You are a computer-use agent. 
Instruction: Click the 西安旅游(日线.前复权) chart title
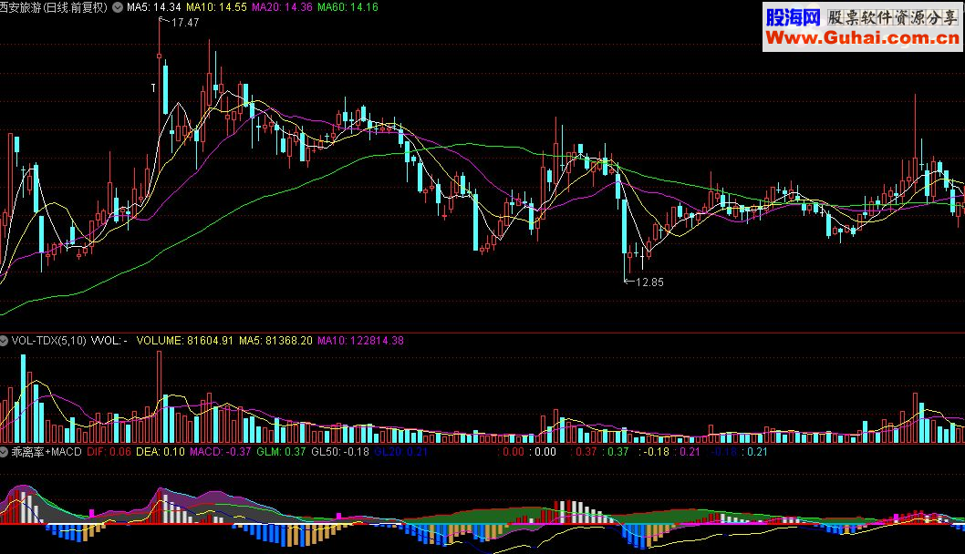point(54,7)
